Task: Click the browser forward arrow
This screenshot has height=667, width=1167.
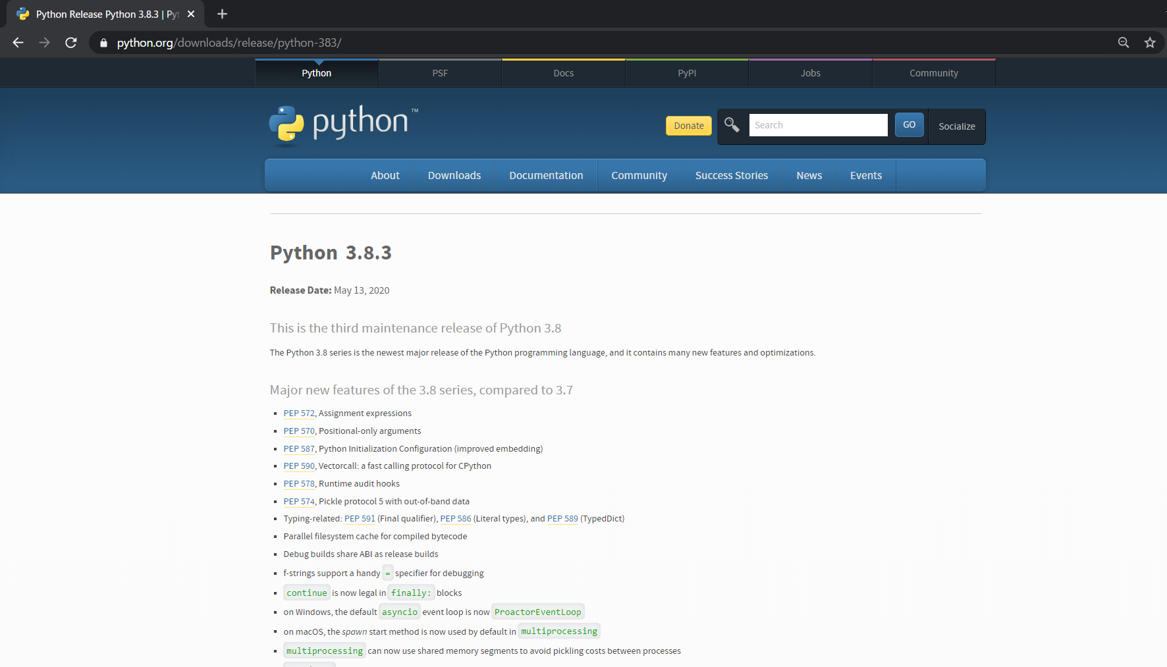Action: [x=44, y=42]
